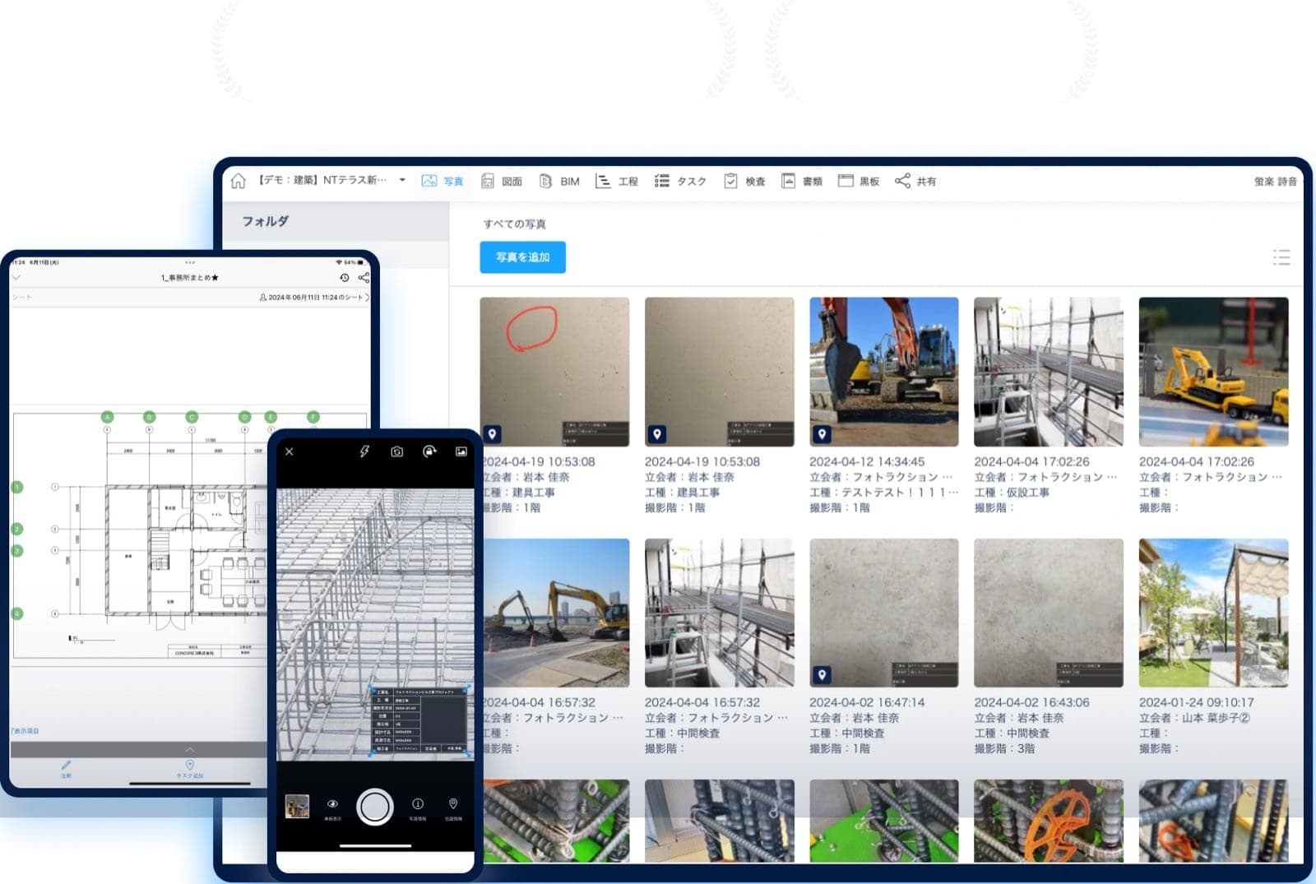The image size is (1316, 884).
Task: Open the 検査 tab
Action: [744, 181]
